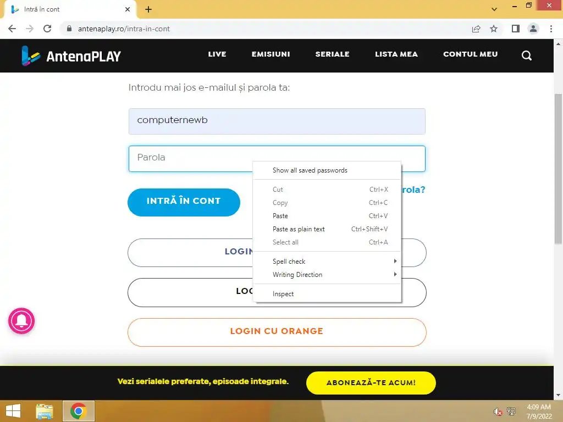Share this page using the share icon
This screenshot has width=563, height=422.
click(476, 29)
